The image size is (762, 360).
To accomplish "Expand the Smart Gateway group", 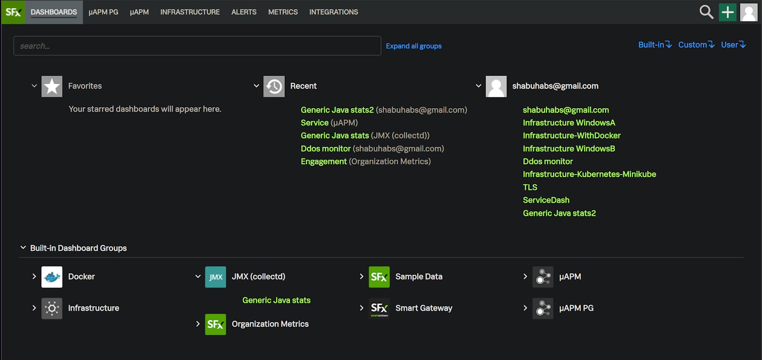I will click(361, 308).
